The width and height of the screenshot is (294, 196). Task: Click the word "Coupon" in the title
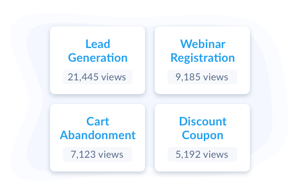(x=202, y=135)
